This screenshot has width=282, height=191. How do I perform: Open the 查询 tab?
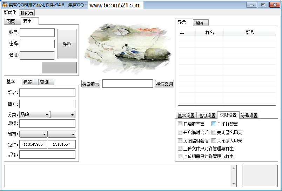(x=46, y=82)
